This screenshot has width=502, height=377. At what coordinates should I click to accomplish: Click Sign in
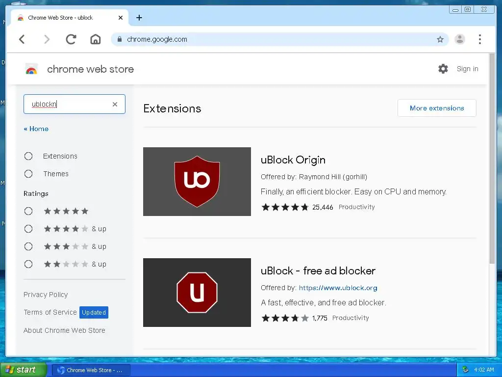coord(467,69)
